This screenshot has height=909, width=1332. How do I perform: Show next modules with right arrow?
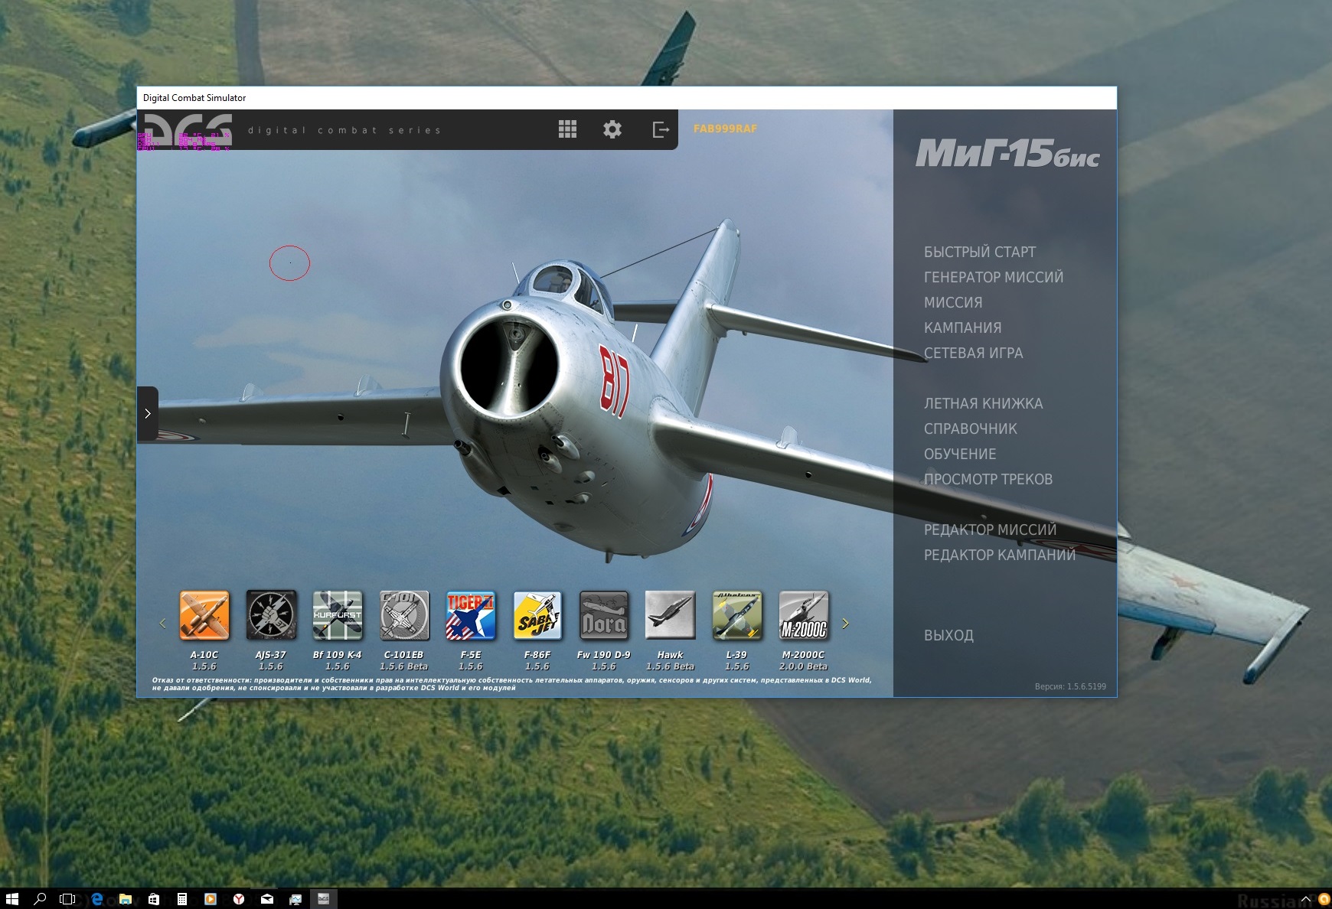(845, 624)
